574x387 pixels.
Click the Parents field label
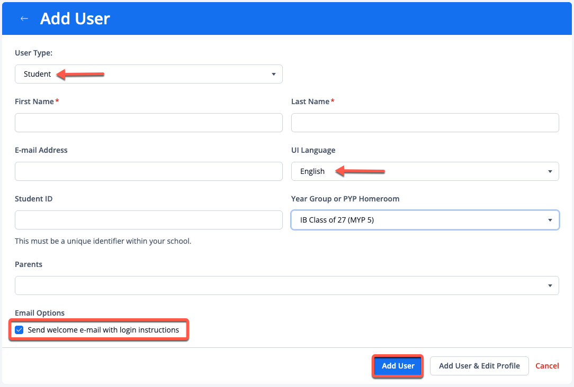(29, 264)
